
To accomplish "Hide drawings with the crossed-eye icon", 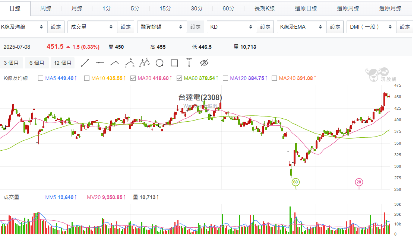I will click(204, 63).
